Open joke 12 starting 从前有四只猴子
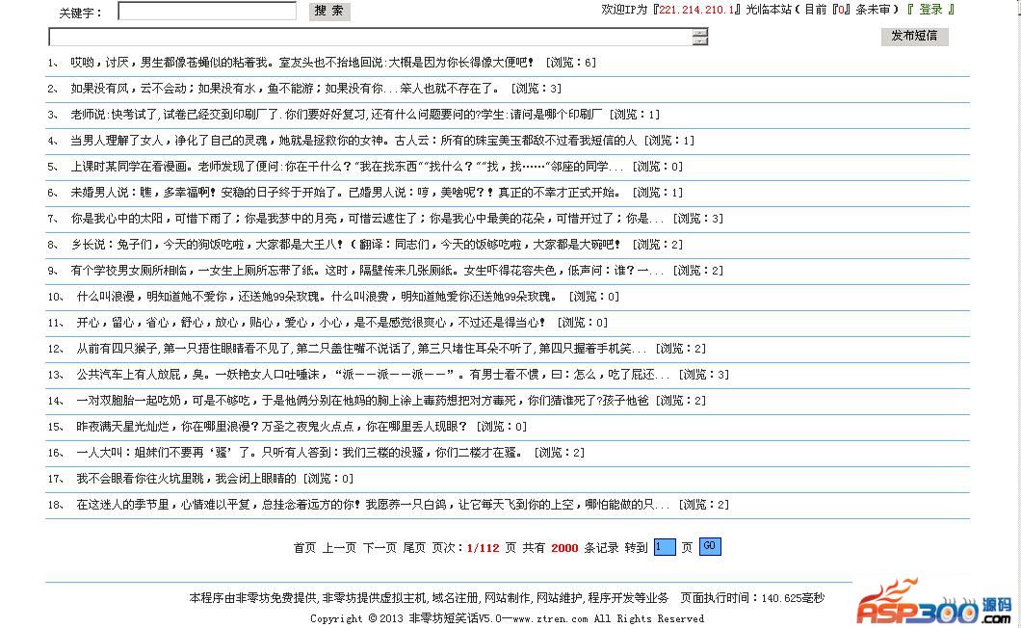This screenshot has width=1021, height=628. pyautogui.click(x=361, y=350)
